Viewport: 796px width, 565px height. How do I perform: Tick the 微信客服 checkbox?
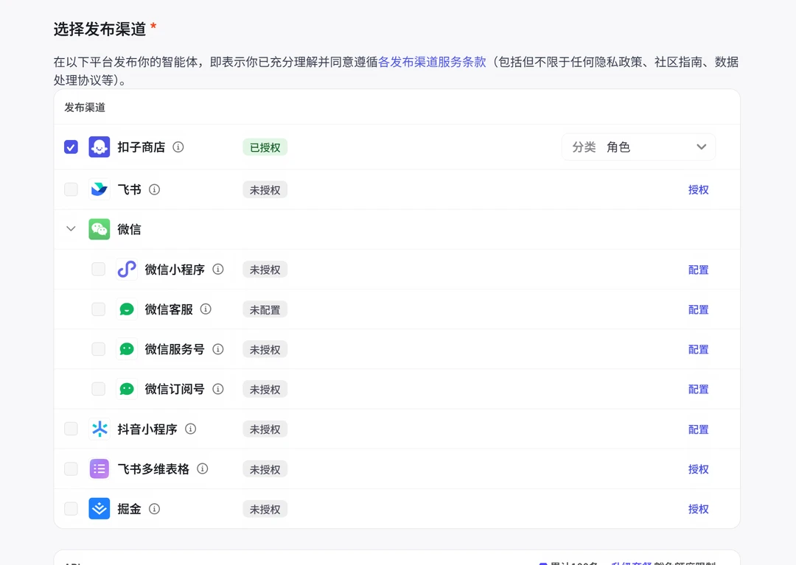click(x=99, y=309)
